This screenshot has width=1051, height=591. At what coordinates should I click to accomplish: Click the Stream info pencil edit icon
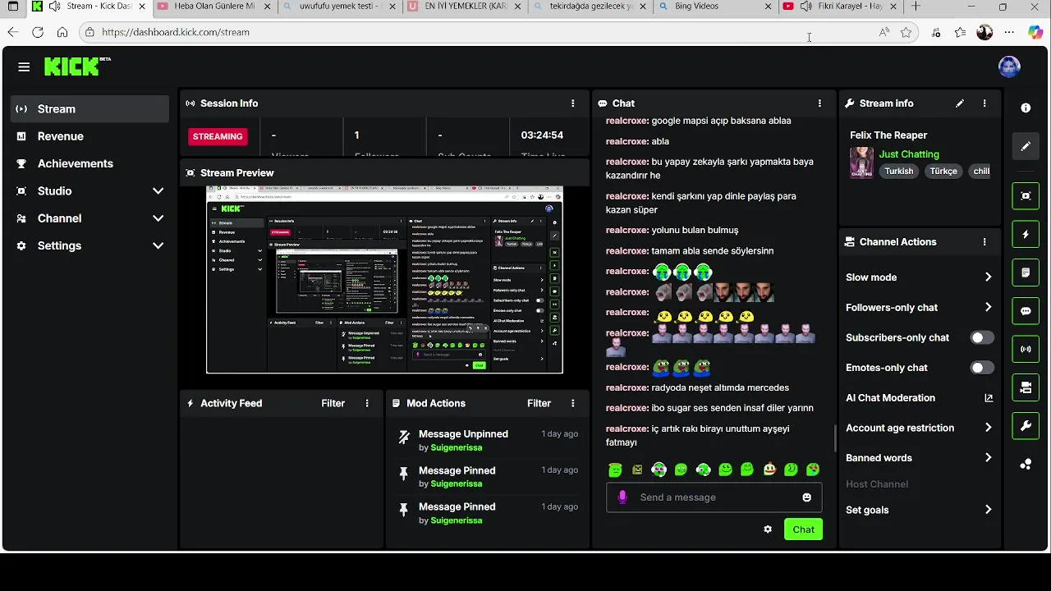coord(960,103)
